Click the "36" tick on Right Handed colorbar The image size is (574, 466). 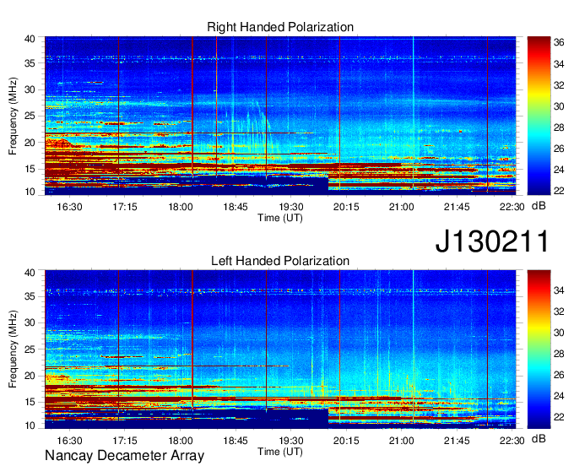(559, 42)
